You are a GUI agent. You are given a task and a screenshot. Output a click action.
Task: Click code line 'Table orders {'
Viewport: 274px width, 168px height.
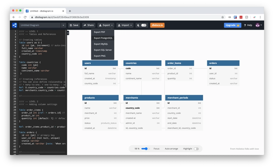coord(28,132)
